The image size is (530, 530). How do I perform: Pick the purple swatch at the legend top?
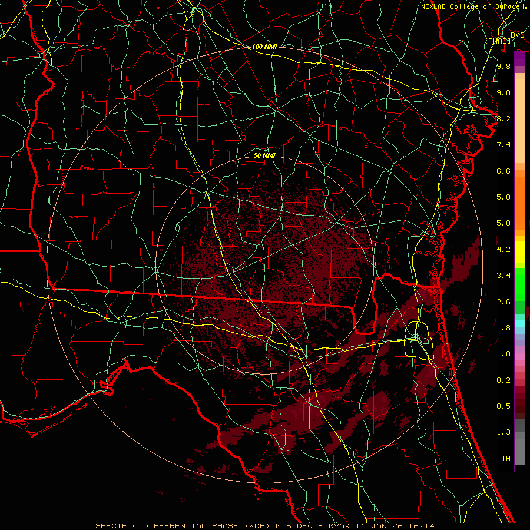[x=520, y=59]
